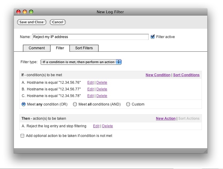Click the New Action link
This screenshot has height=169, width=223.
(166, 119)
